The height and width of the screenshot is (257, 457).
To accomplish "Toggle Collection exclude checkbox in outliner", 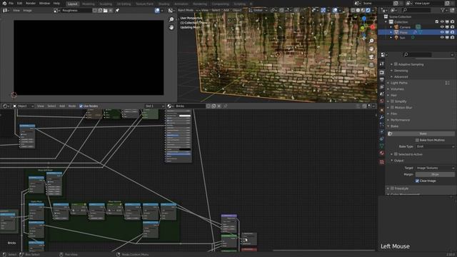I will (436, 22).
